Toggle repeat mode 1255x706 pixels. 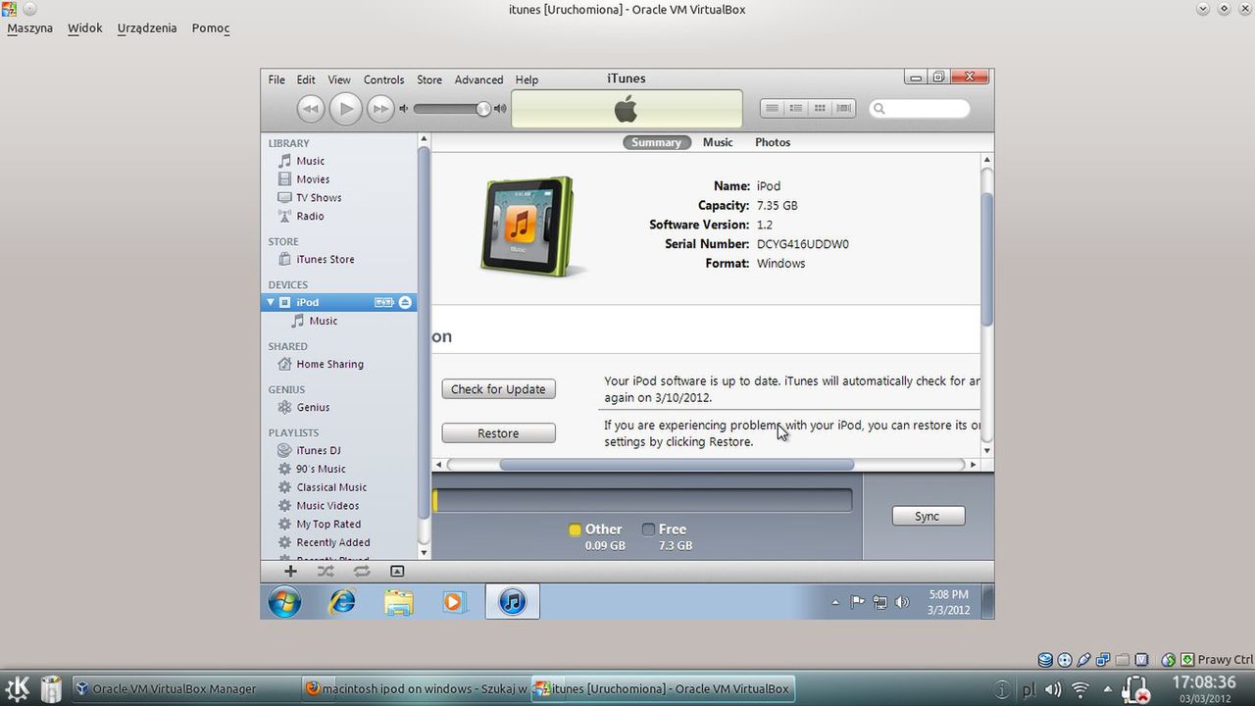pyautogui.click(x=362, y=571)
